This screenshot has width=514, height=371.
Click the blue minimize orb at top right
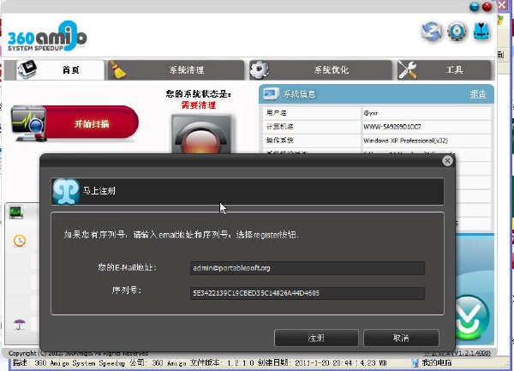click(474, 7)
